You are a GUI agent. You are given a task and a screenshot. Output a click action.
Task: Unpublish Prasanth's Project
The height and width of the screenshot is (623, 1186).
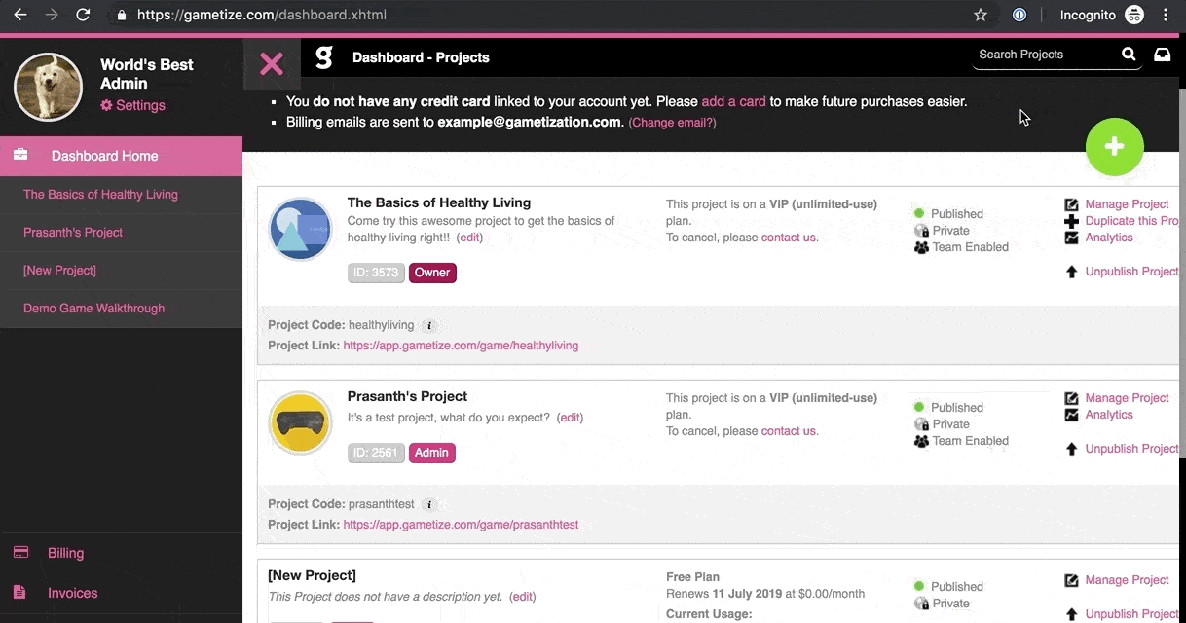click(x=1131, y=449)
